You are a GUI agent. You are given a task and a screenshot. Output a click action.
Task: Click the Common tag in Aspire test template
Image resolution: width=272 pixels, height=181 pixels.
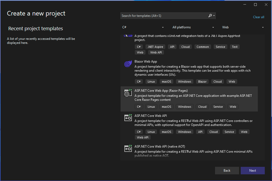(x=203, y=47)
